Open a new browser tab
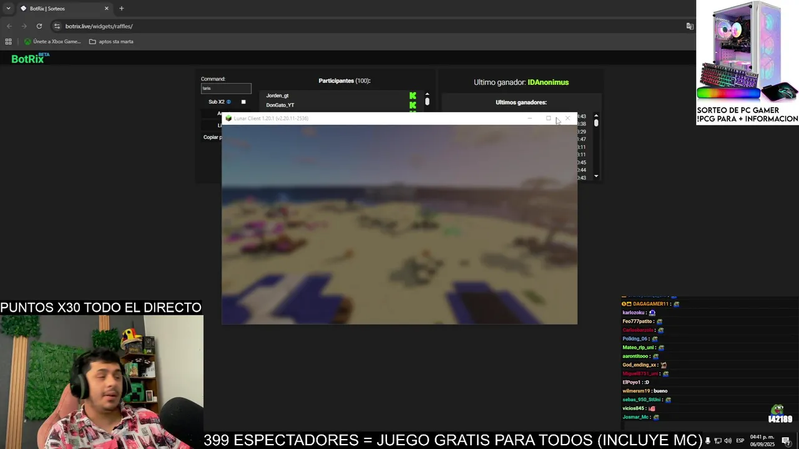Screen dimensions: 799x449 click(122, 9)
